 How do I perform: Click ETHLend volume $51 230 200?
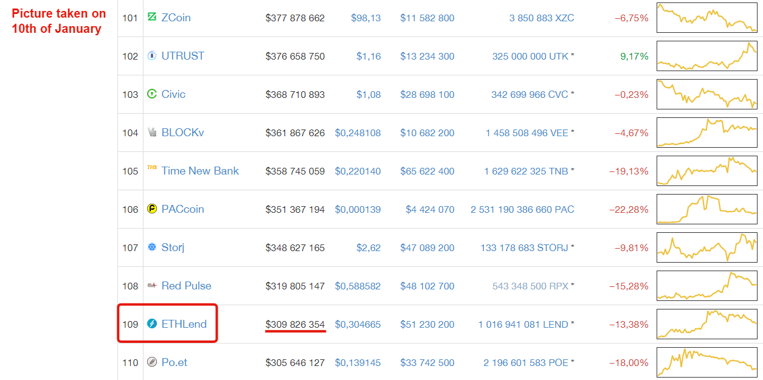427,325
